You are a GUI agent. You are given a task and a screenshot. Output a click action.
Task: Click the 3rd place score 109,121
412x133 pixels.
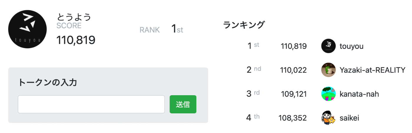click(294, 94)
